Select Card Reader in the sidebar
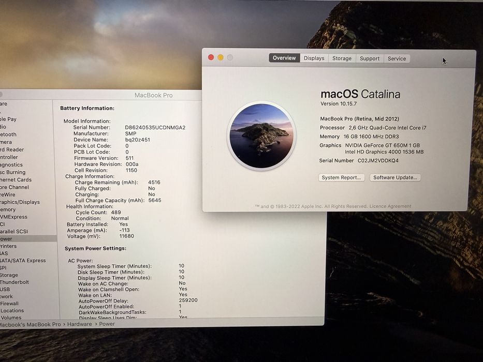This screenshot has width=483, height=362. 12,149
